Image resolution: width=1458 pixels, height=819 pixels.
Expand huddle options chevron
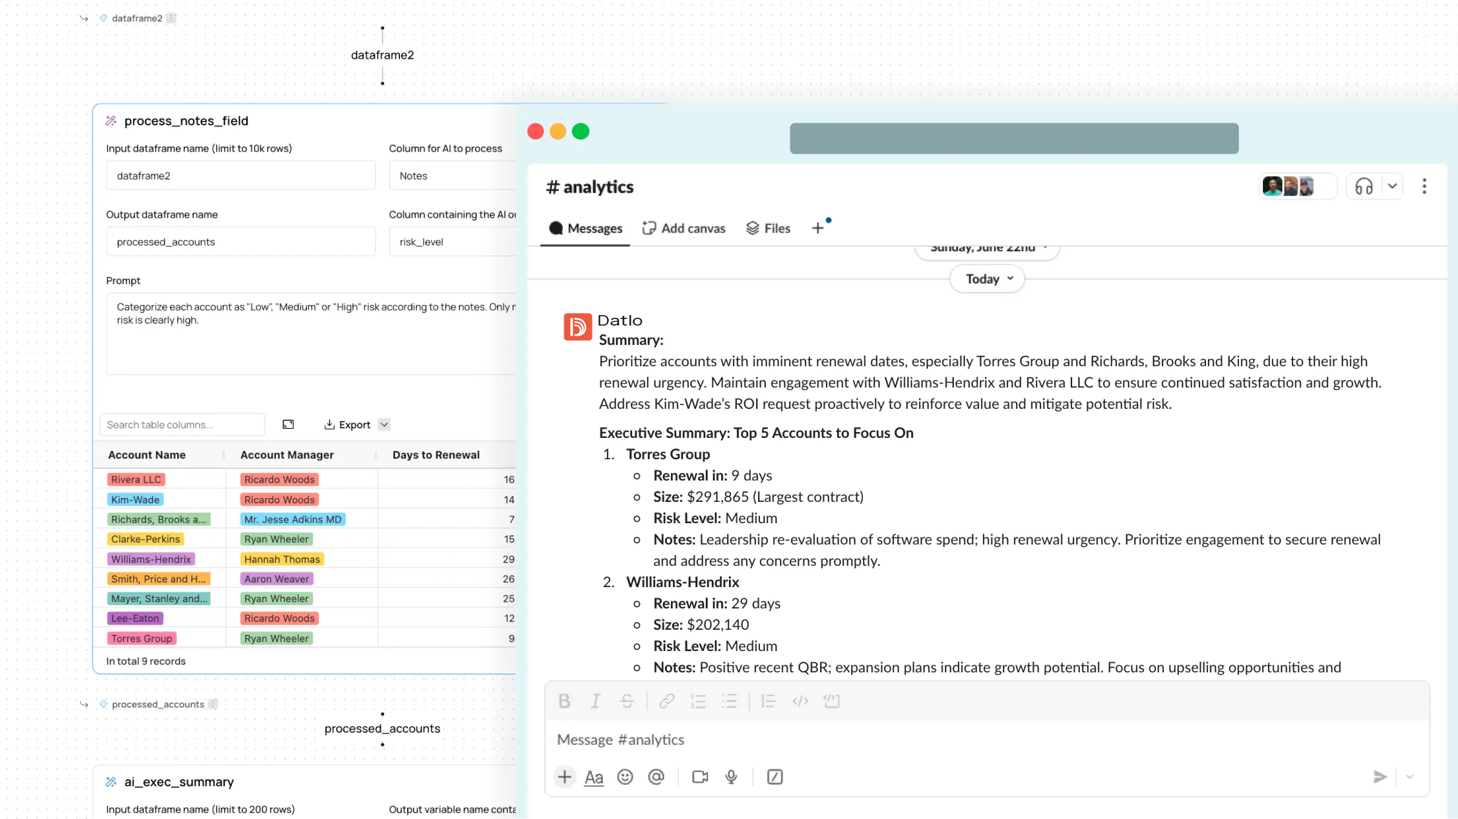[x=1392, y=187]
